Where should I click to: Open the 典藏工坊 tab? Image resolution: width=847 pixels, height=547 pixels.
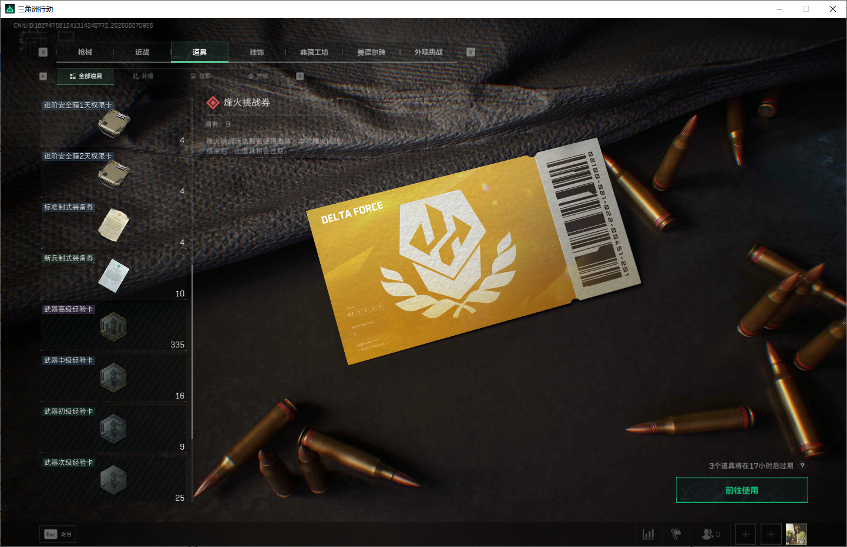click(314, 52)
